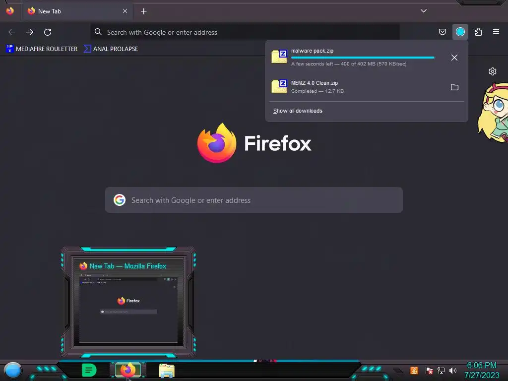Open the Firefox application menu
This screenshot has width=508, height=381.
pyautogui.click(x=496, y=32)
